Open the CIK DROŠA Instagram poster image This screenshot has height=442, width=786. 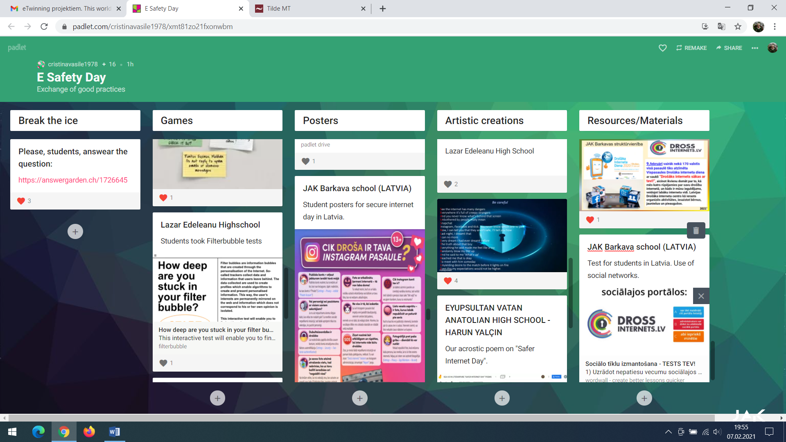pyautogui.click(x=359, y=305)
